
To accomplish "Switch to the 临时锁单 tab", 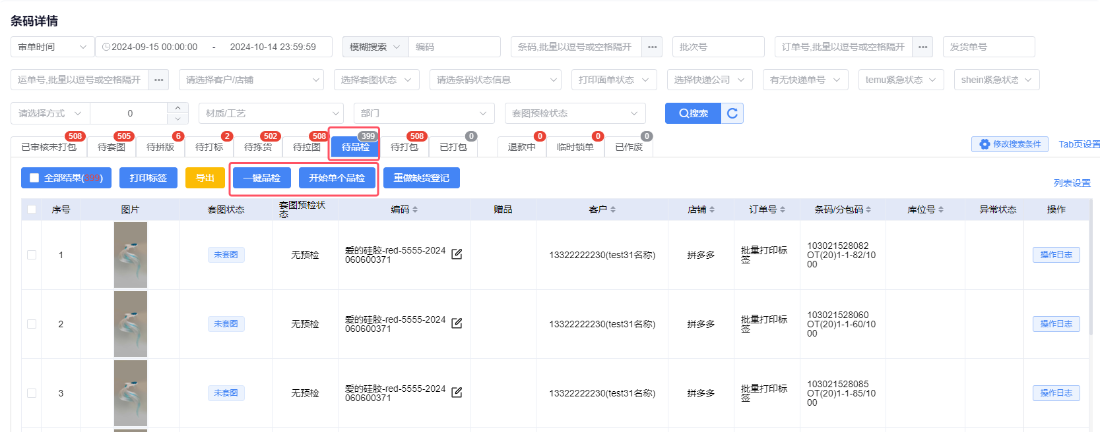I will 575,147.
